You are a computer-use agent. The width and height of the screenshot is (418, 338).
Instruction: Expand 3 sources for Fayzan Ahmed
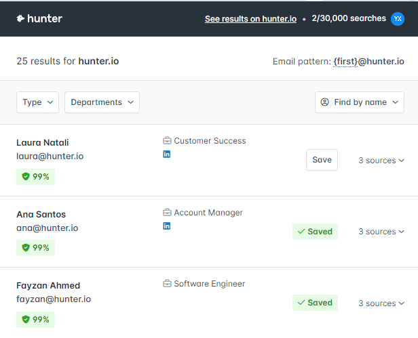[381, 303]
